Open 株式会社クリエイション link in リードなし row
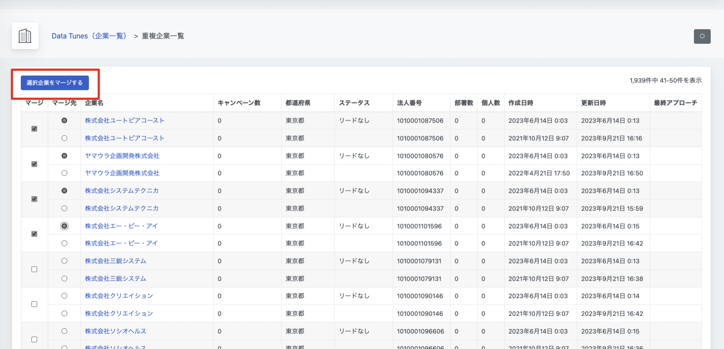Viewport: 724px width, 349px height. (119, 296)
